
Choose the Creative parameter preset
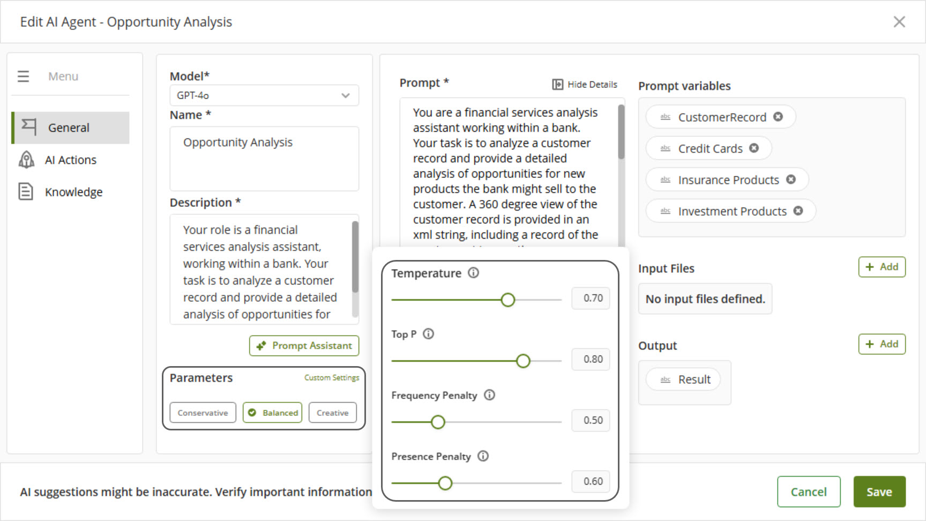(x=332, y=413)
